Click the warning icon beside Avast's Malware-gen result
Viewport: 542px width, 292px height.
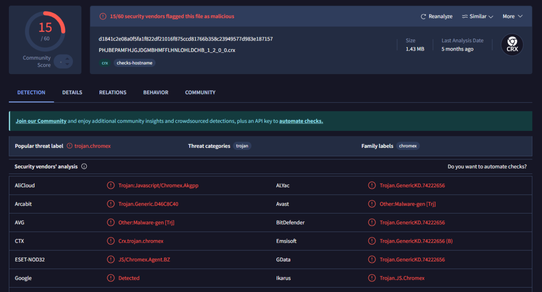(372, 204)
